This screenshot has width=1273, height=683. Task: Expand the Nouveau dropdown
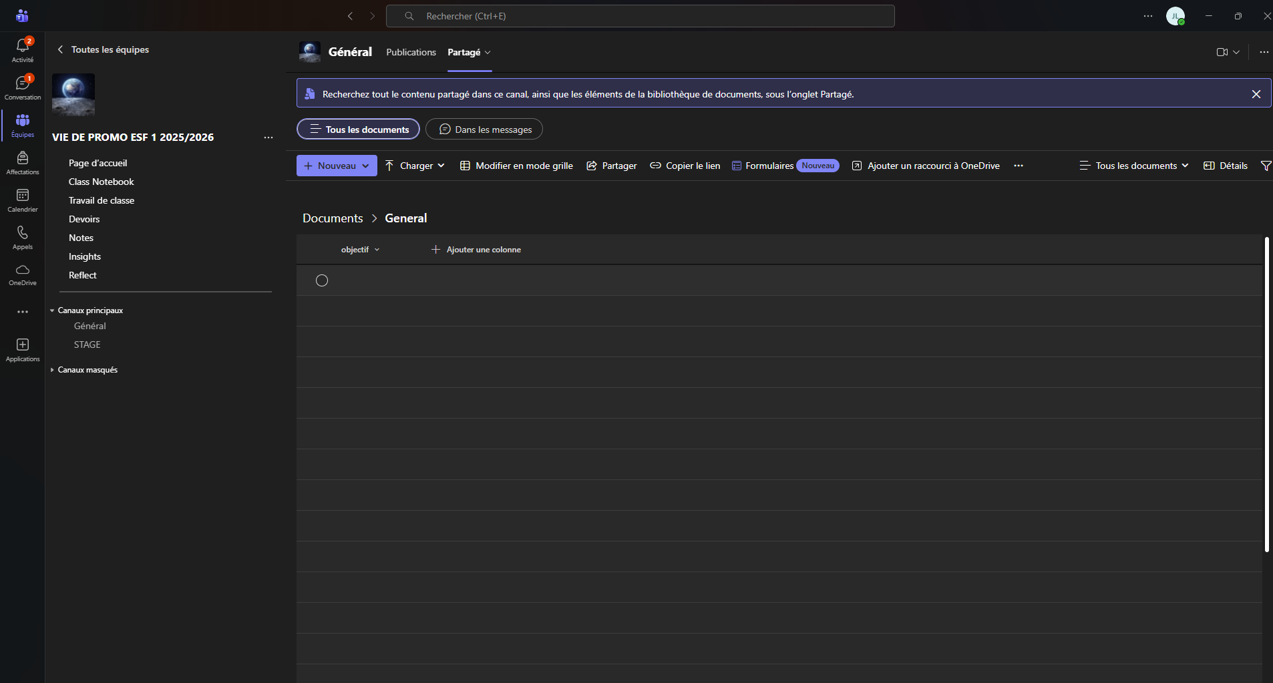(365, 166)
